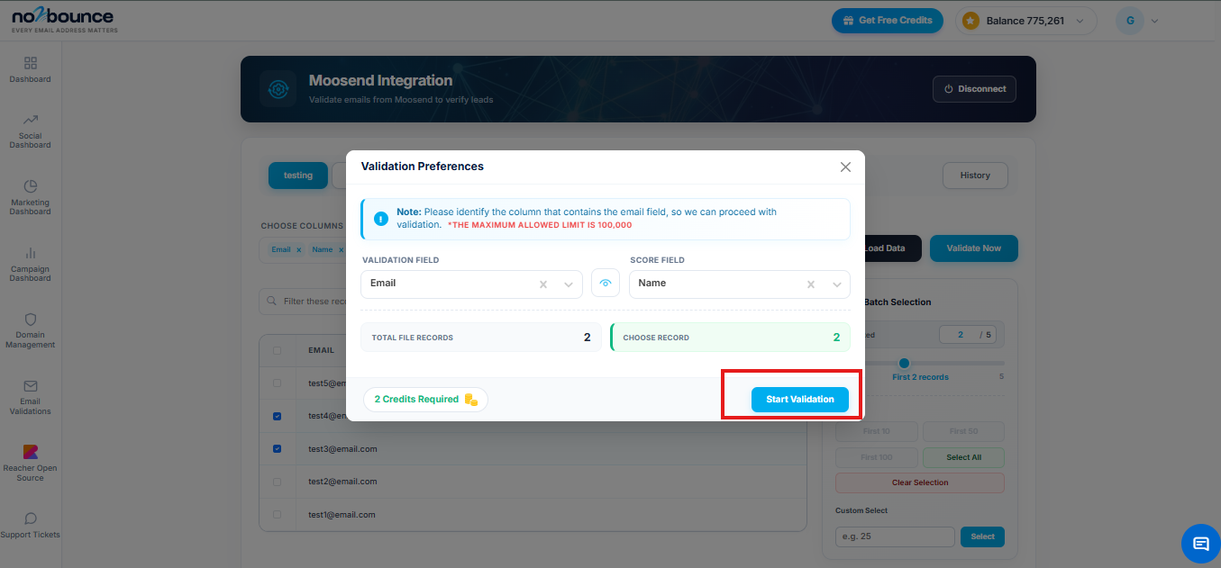Click Start Validation button
1221x568 pixels.
pos(800,400)
